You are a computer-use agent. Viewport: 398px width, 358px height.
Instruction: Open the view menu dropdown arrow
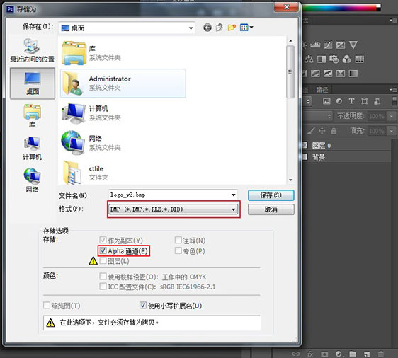tap(251, 27)
